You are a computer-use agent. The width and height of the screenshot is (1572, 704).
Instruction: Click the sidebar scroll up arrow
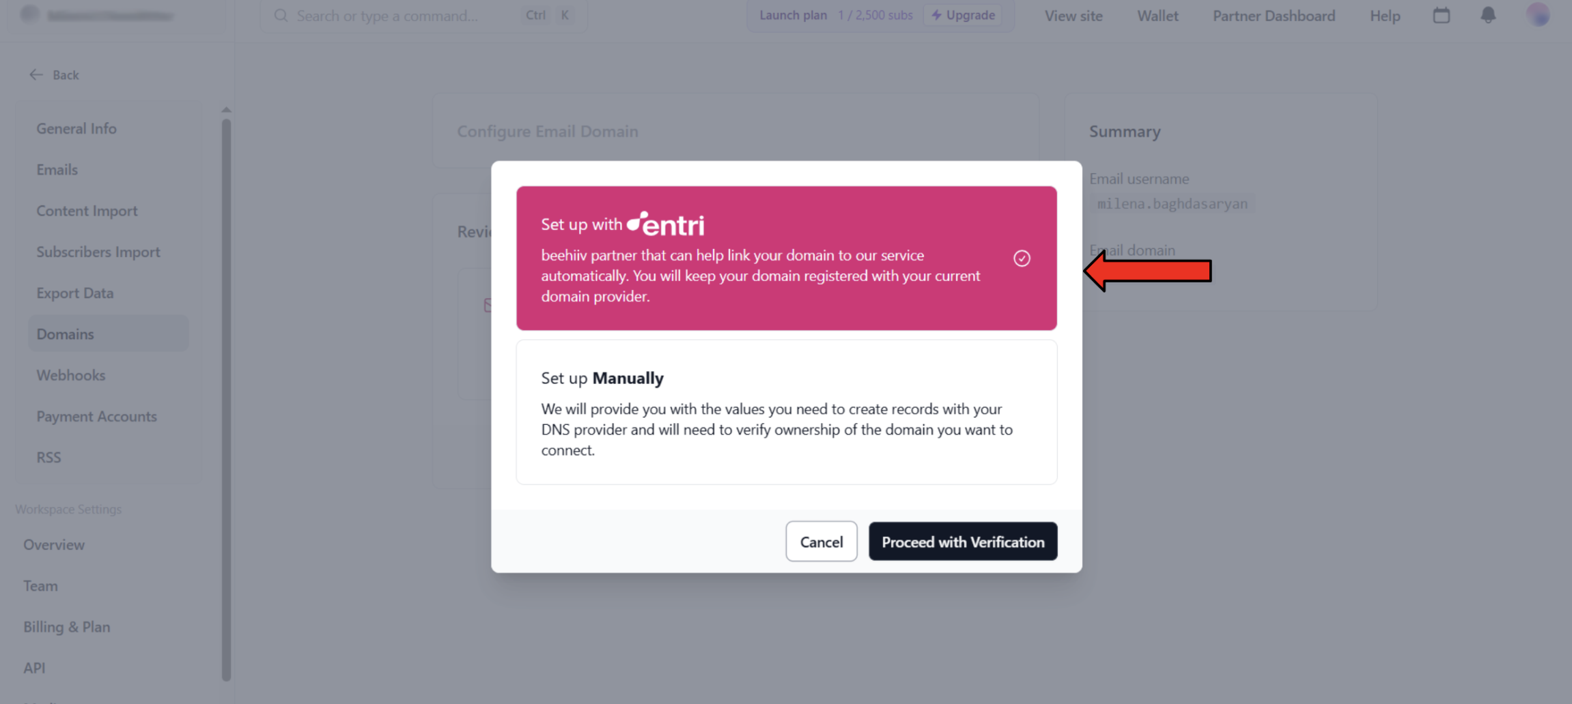226,109
